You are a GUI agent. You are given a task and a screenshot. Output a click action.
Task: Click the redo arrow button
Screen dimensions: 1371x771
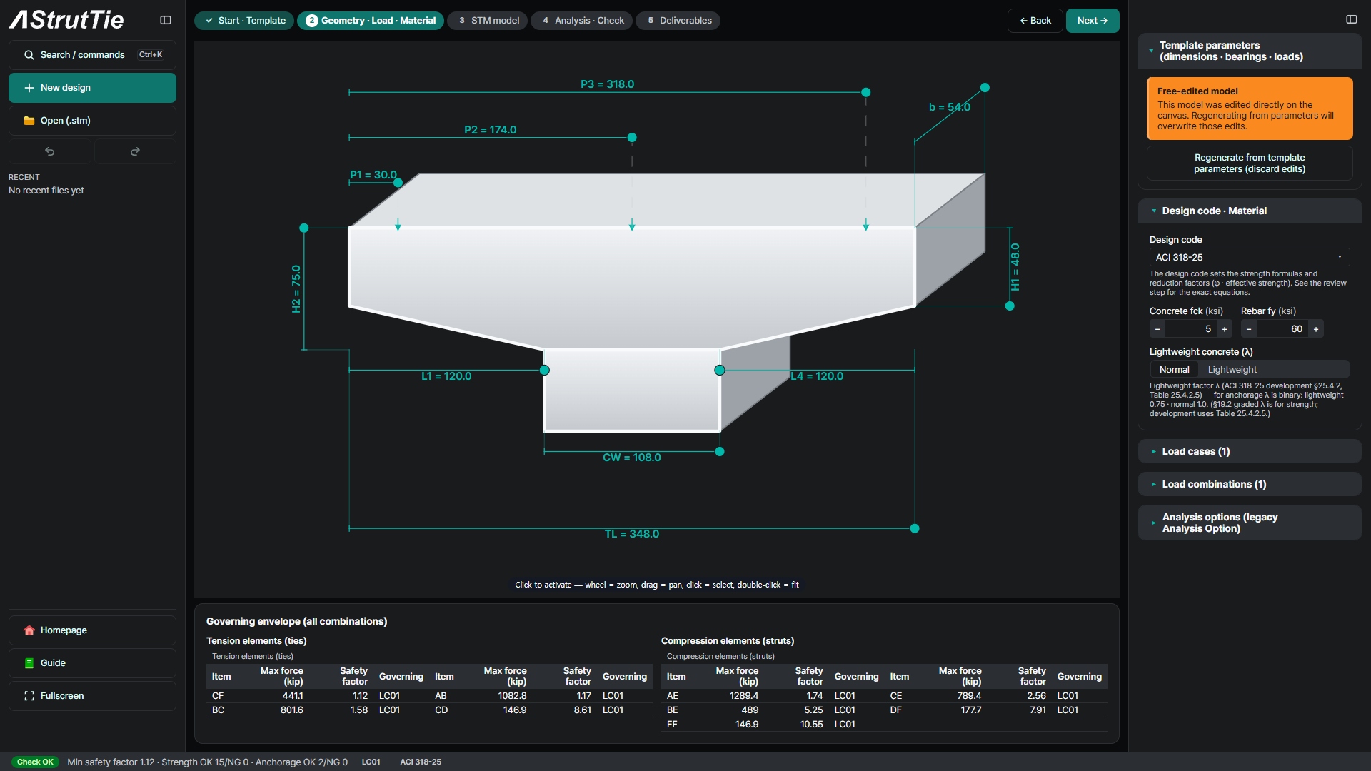tap(135, 151)
